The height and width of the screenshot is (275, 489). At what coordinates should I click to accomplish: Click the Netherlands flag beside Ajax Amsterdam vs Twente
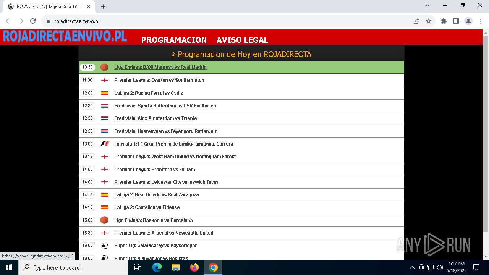pyautogui.click(x=104, y=118)
